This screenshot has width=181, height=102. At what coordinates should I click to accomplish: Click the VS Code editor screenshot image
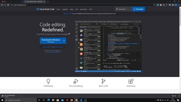(108, 46)
